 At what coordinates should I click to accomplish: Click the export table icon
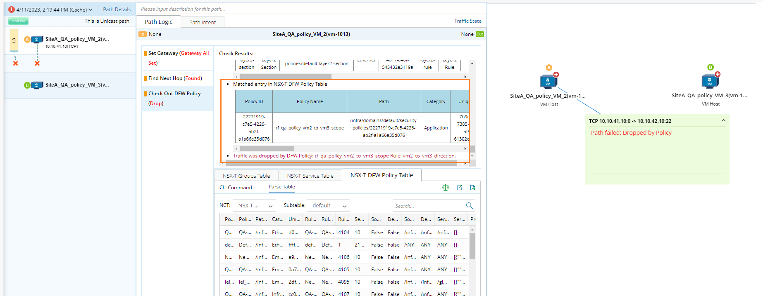(472, 188)
